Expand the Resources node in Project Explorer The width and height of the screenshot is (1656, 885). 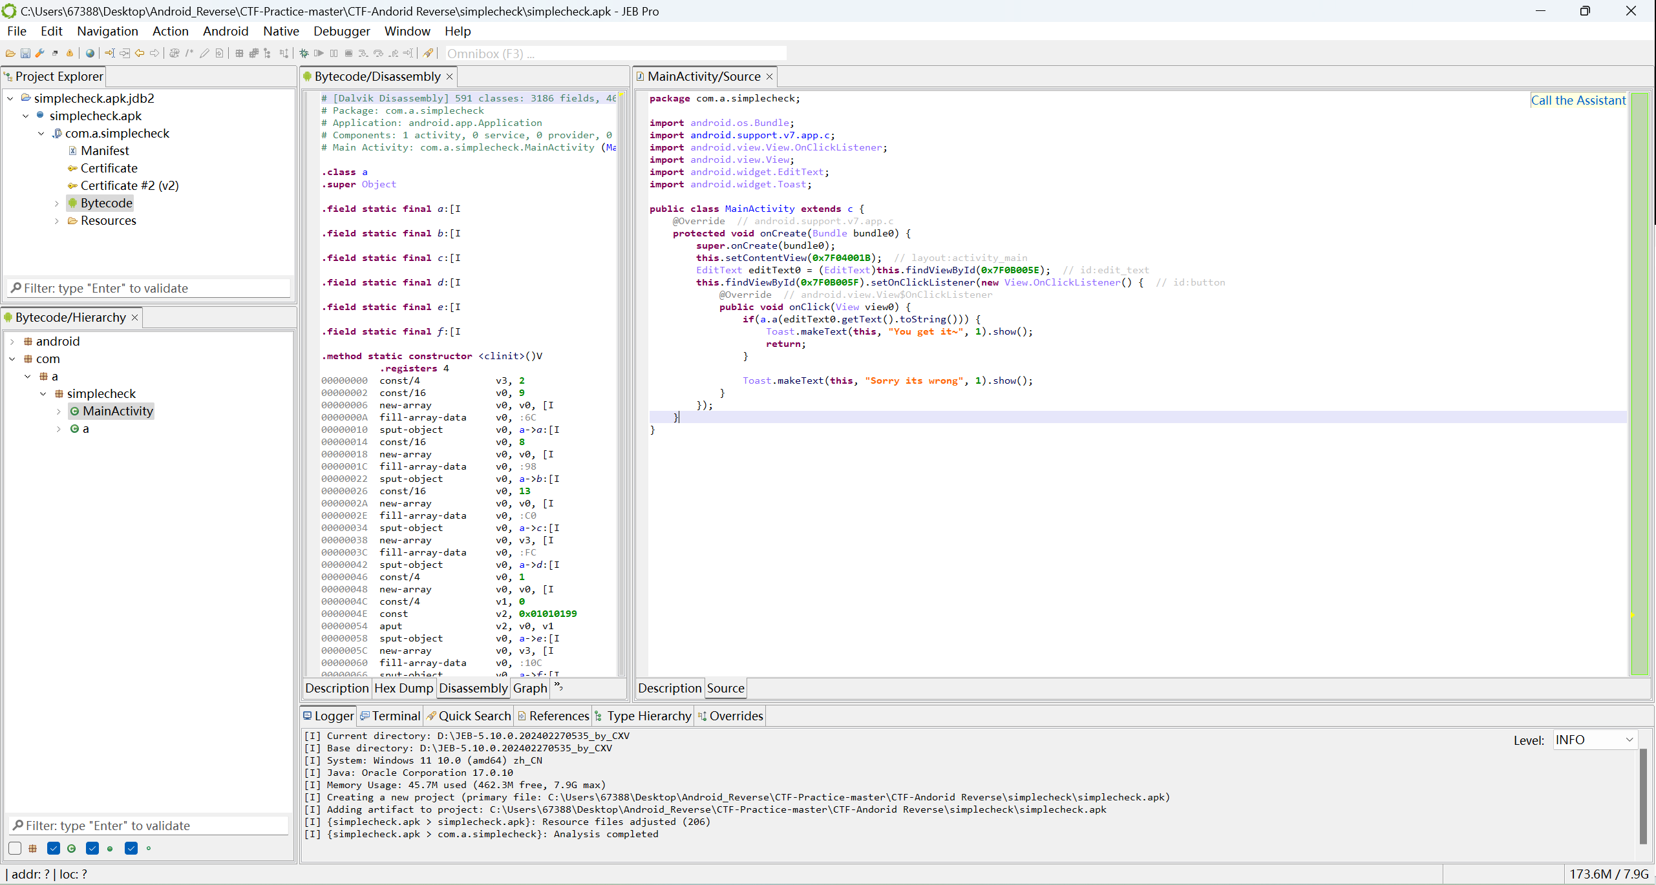tap(57, 220)
